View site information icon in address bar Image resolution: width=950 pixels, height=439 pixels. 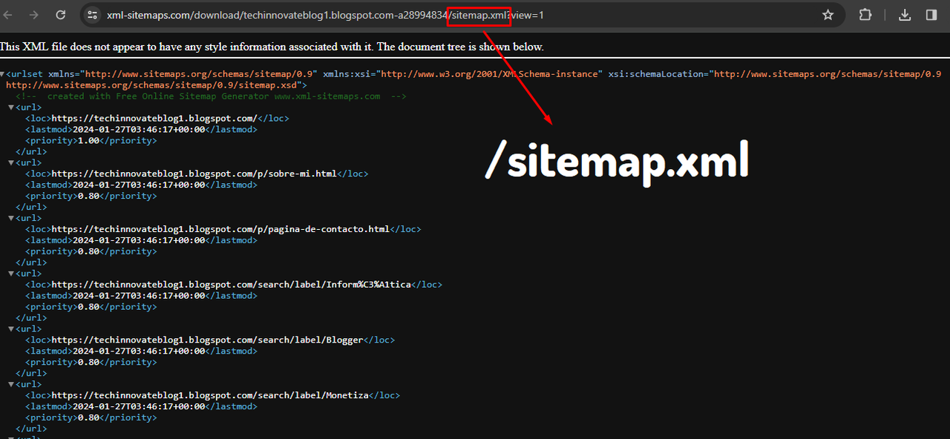92,15
